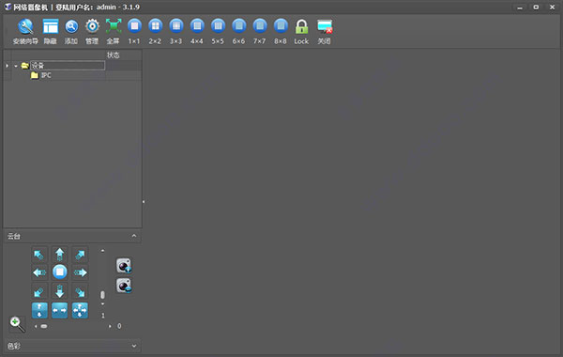Viewport: 563px width, 357px height.
Task: Minimize the 网络摄像机 window
Action: (520, 8)
